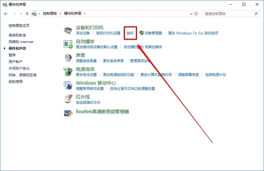This screenshot has width=264, height=171.
Task: Refresh the control panel view
Action: click(196, 14)
